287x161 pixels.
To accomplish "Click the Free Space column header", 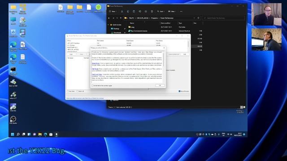I will click(x=159, y=41).
